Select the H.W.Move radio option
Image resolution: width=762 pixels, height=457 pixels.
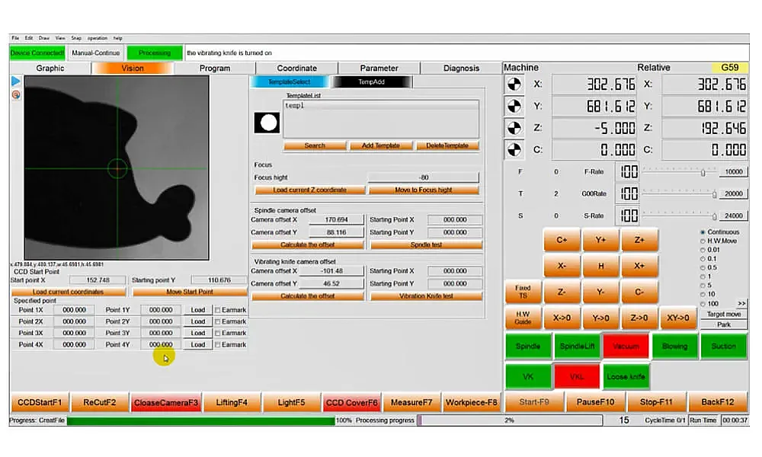coord(703,241)
